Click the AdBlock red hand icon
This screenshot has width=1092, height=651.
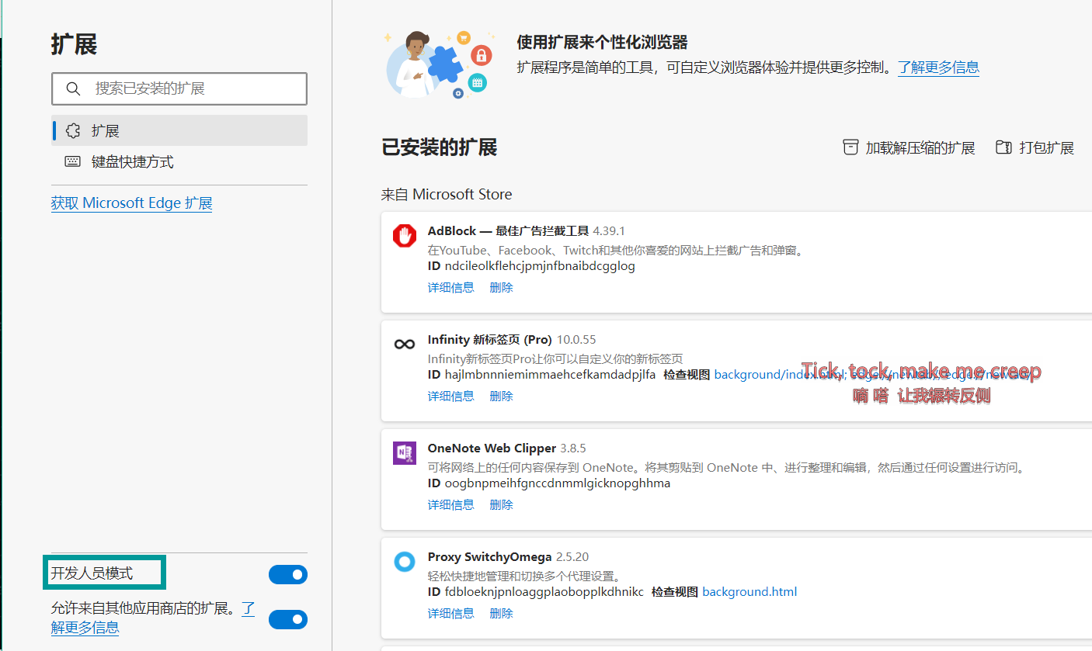(x=405, y=237)
